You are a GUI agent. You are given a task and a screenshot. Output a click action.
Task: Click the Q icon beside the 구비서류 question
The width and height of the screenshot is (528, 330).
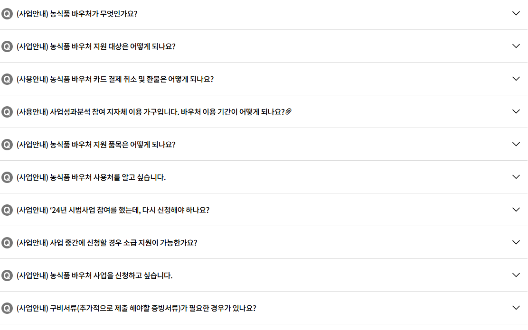[6, 308]
